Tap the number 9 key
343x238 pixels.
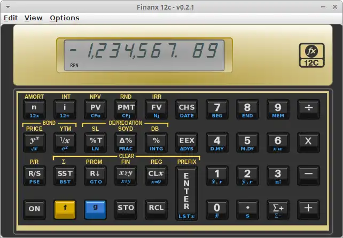tap(278, 109)
